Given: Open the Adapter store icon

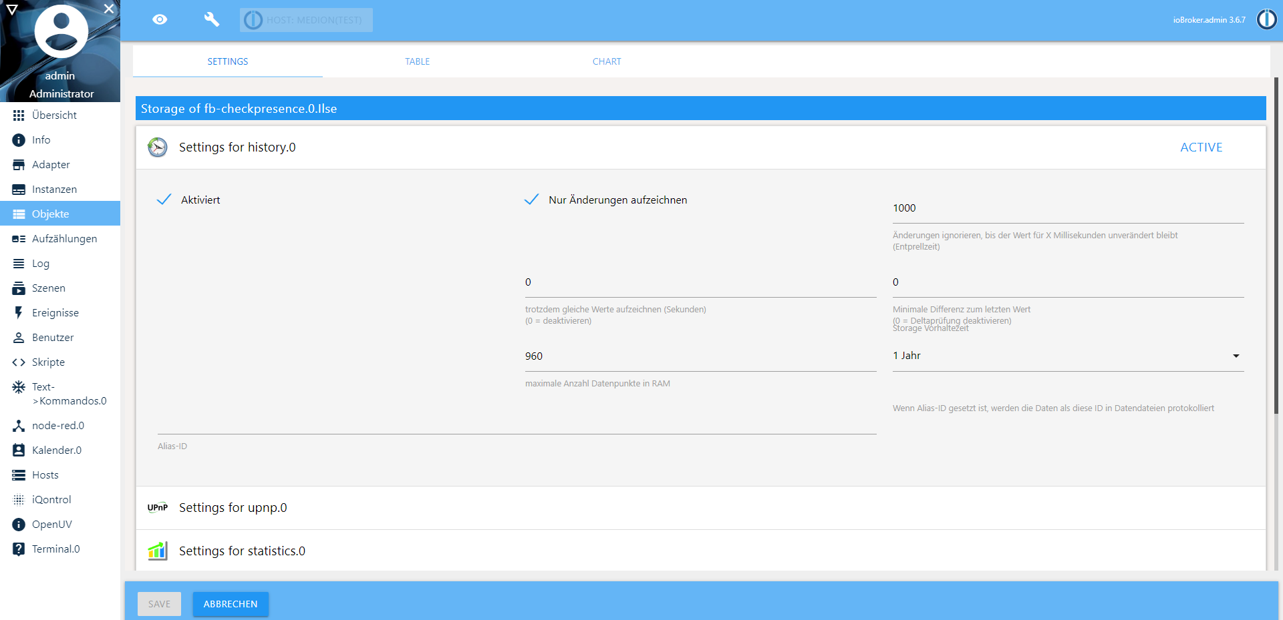Looking at the screenshot, I should click(19, 165).
